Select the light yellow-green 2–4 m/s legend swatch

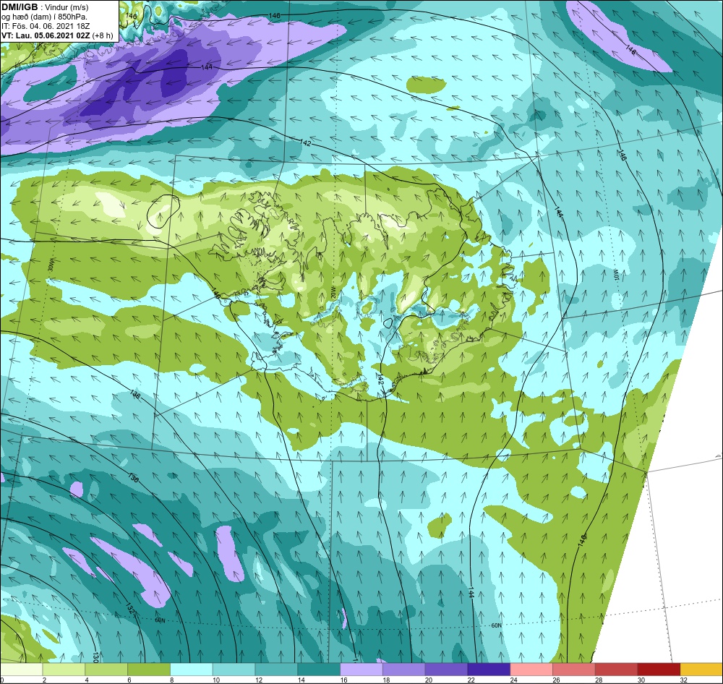pyautogui.click(x=64, y=670)
